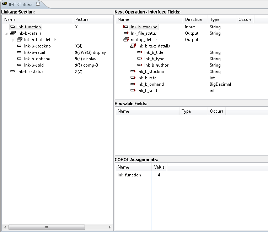Click the 'Input' direction cell
This screenshot has width=268, height=232.
[189, 27]
